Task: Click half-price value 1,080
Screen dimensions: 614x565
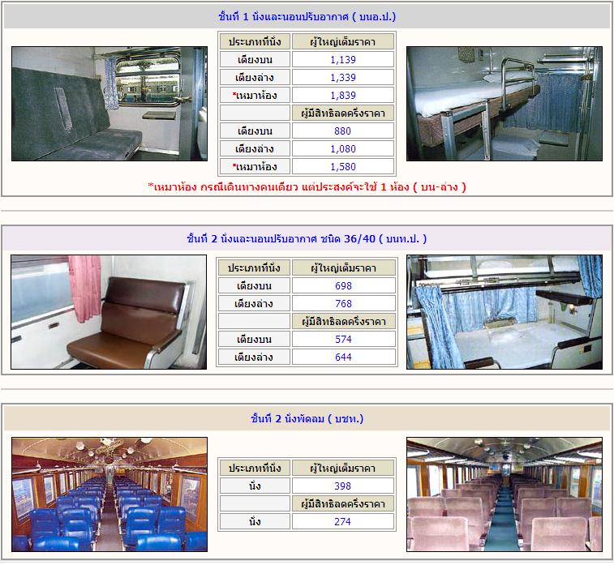Action: pyautogui.click(x=343, y=148)
